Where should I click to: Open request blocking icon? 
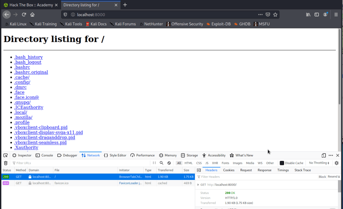169,163
